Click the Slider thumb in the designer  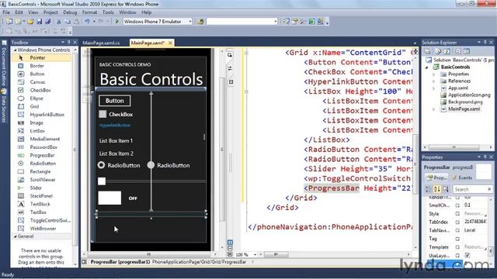tap(102, 181)
